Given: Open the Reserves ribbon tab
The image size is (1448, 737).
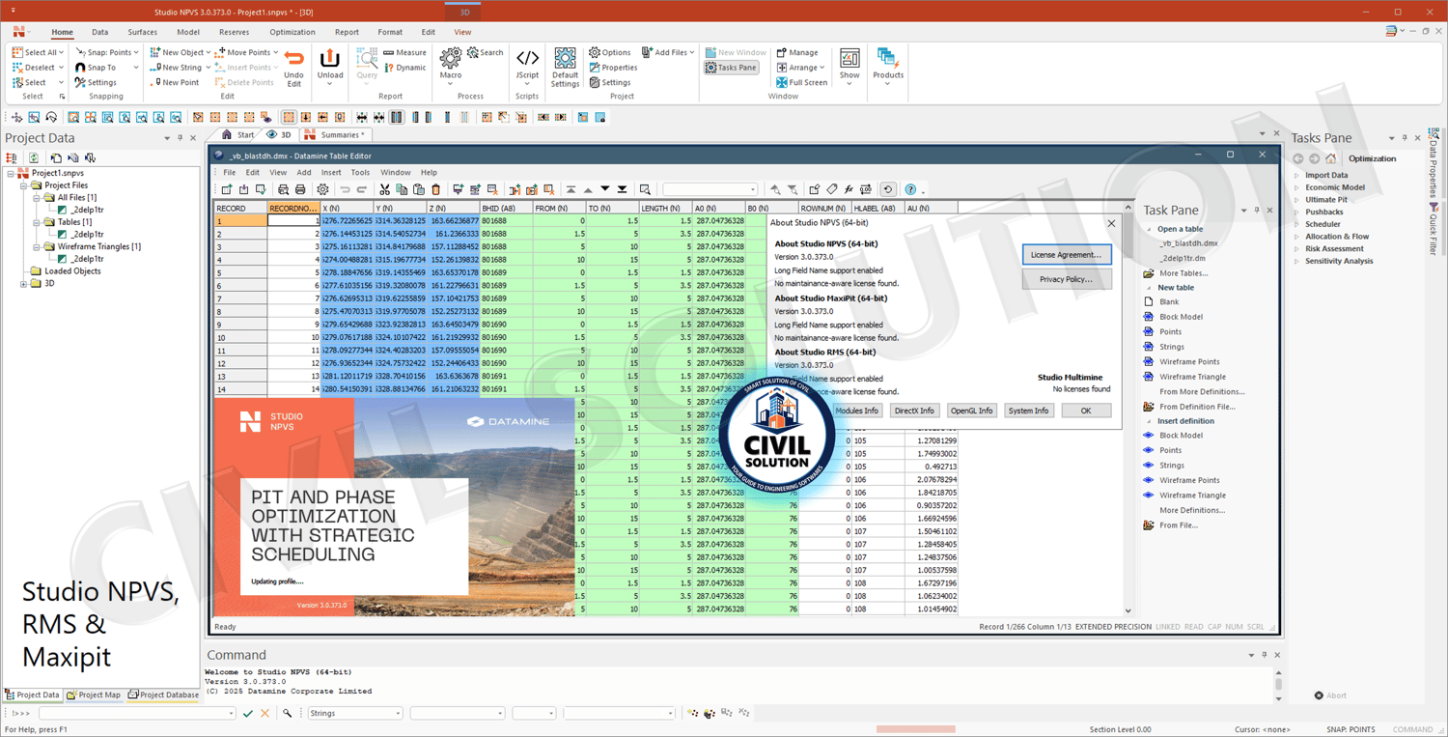Looking at the screenshot, I should click(x=235, y=32).
